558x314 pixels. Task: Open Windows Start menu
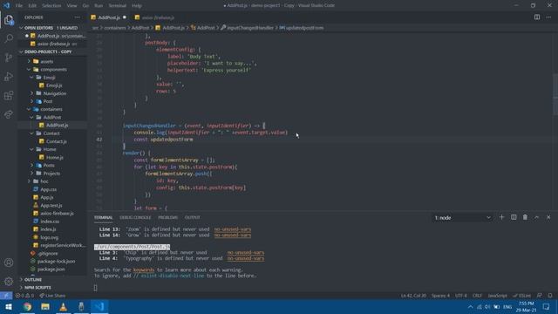tap(9, 306)
